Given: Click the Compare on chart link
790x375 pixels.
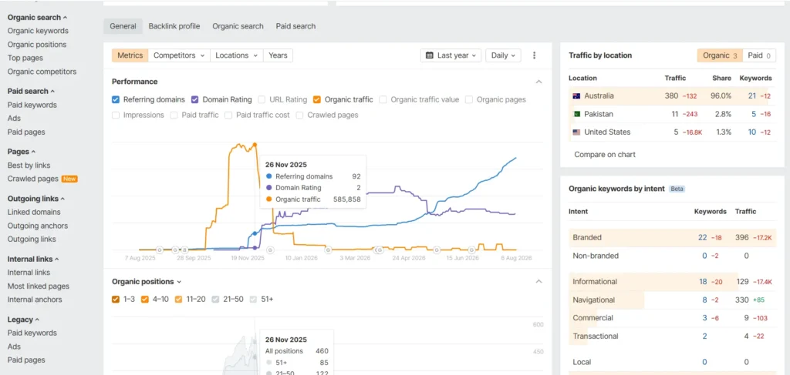Looking at the screenshot, I should coord(605,154).
